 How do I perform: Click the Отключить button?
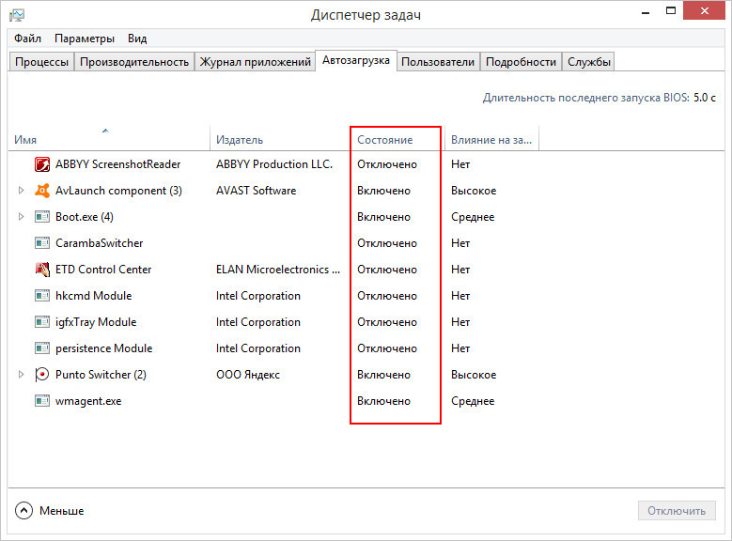click(677, 511)
